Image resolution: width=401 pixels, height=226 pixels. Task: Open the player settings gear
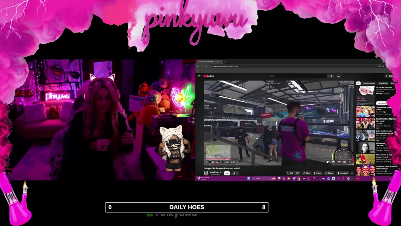click(x=339, y=162)
